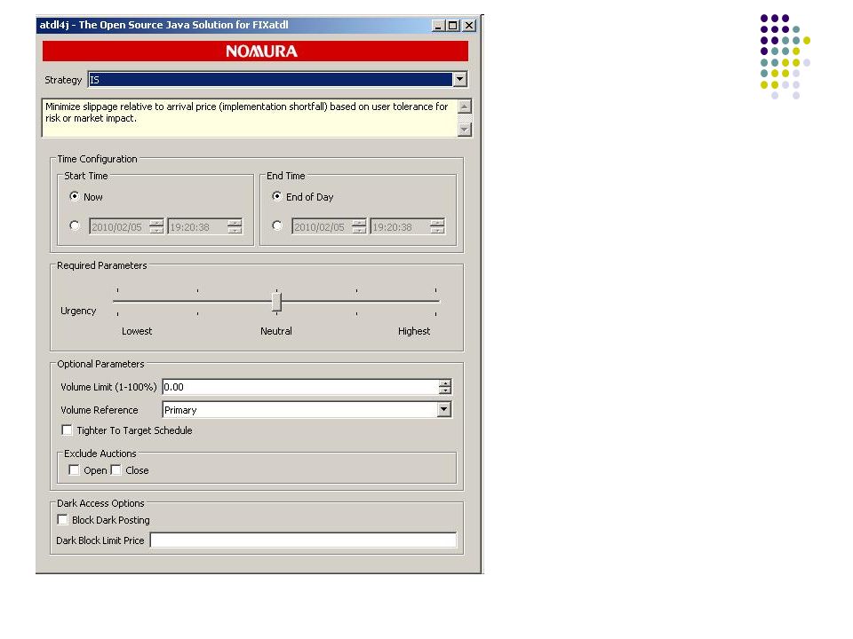The image size is (853, 639).
Task: Click the Start Time clock field
Action: [198, 226]
